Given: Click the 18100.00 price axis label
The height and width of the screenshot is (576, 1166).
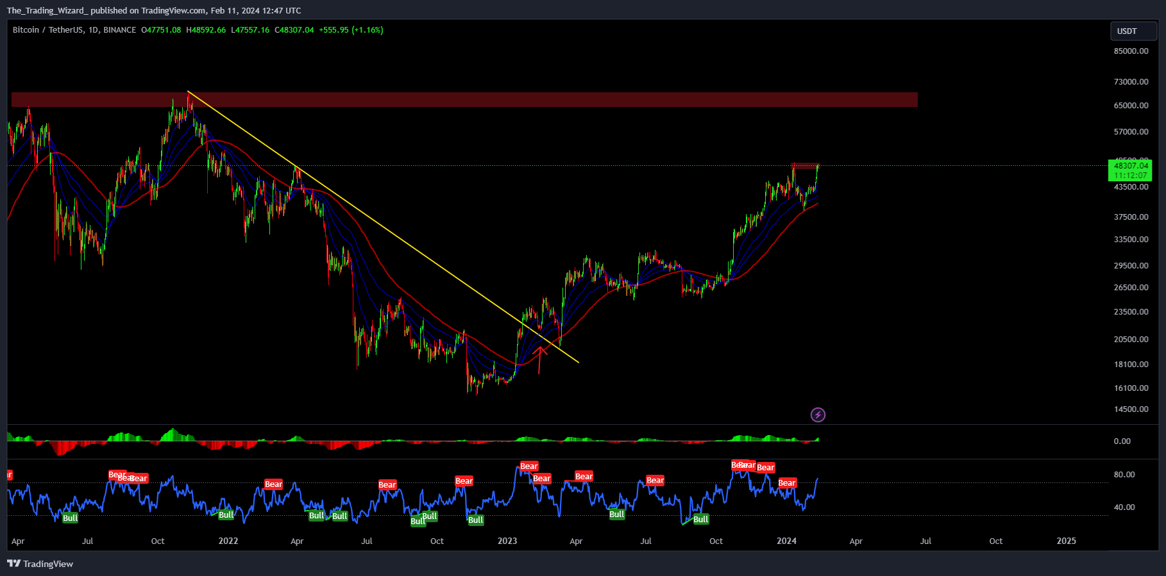Looking at the screenshot, I should 1131,365.
